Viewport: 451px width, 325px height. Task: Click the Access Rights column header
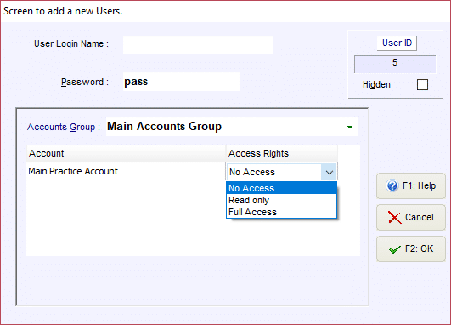[282, 154]
